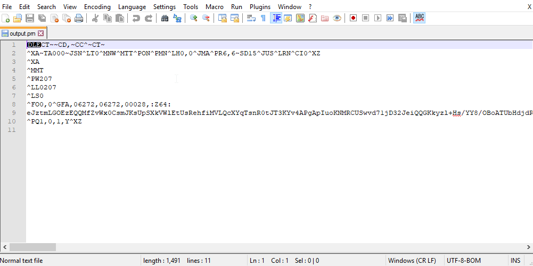Screen dimensions: 533x266
Task: Click the horizontal scrollbar right arrow
Action: (529, 247)
